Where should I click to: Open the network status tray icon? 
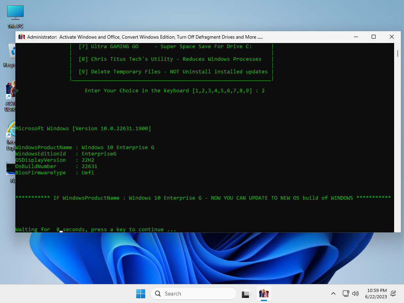click(x=346, y=294)
